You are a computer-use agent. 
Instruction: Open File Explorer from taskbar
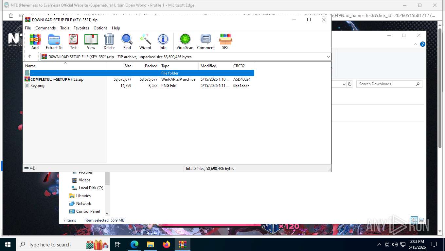[150, 244]
